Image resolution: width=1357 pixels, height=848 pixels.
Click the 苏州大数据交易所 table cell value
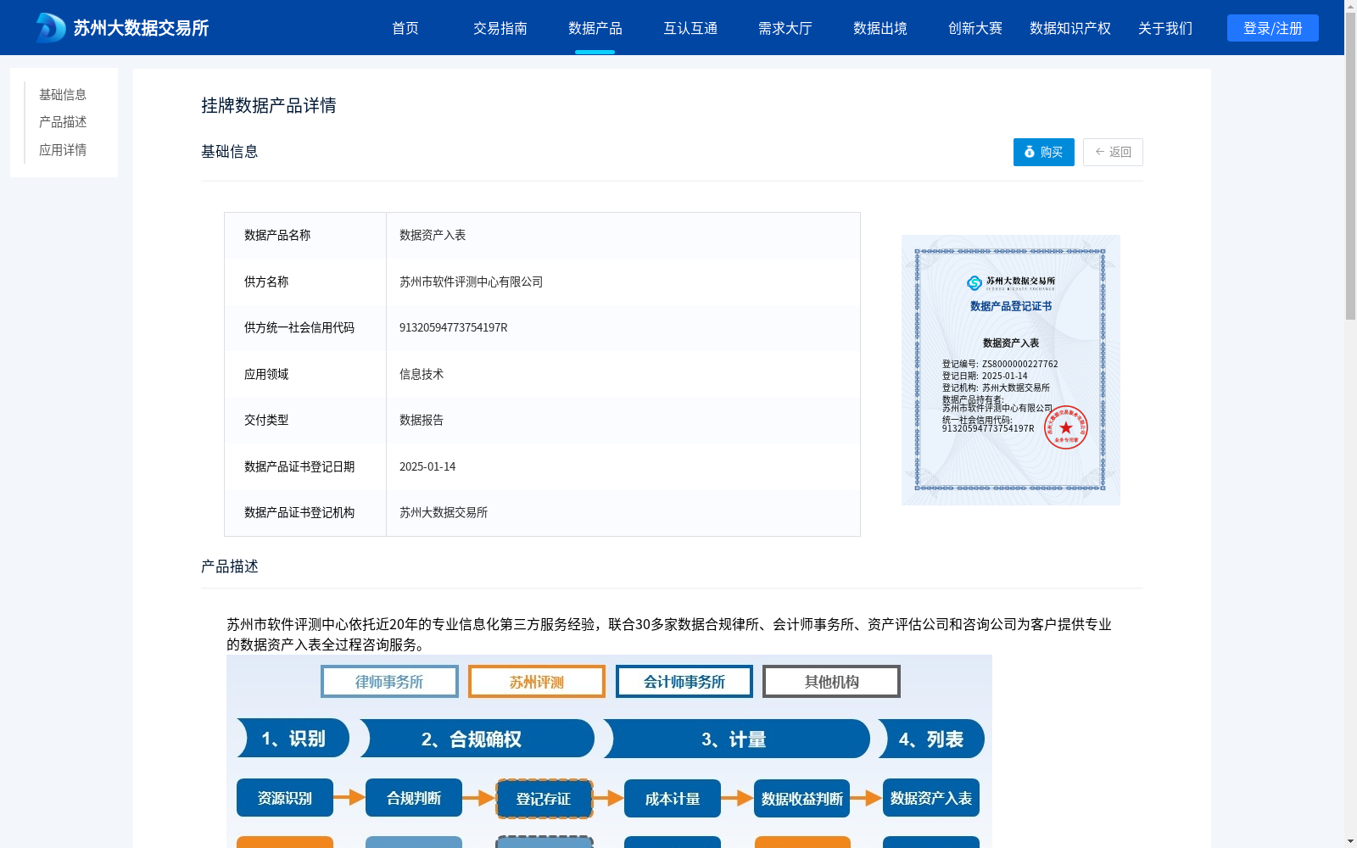coord(444,512)
